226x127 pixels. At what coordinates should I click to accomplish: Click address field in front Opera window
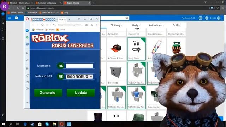pos(70,25)
